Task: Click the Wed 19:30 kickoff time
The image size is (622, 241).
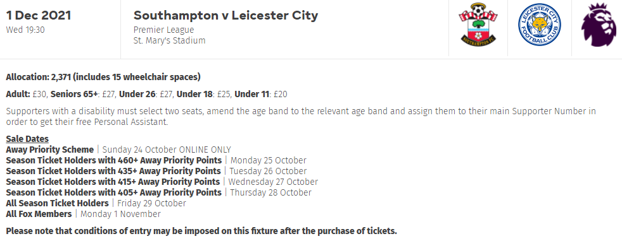Action: [x=25, y=30]
